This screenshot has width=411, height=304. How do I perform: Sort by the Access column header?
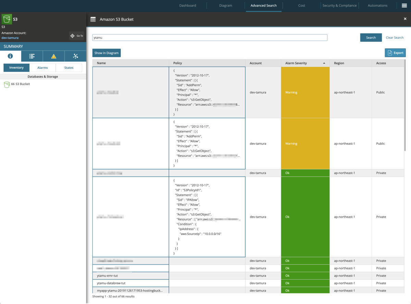388,63
